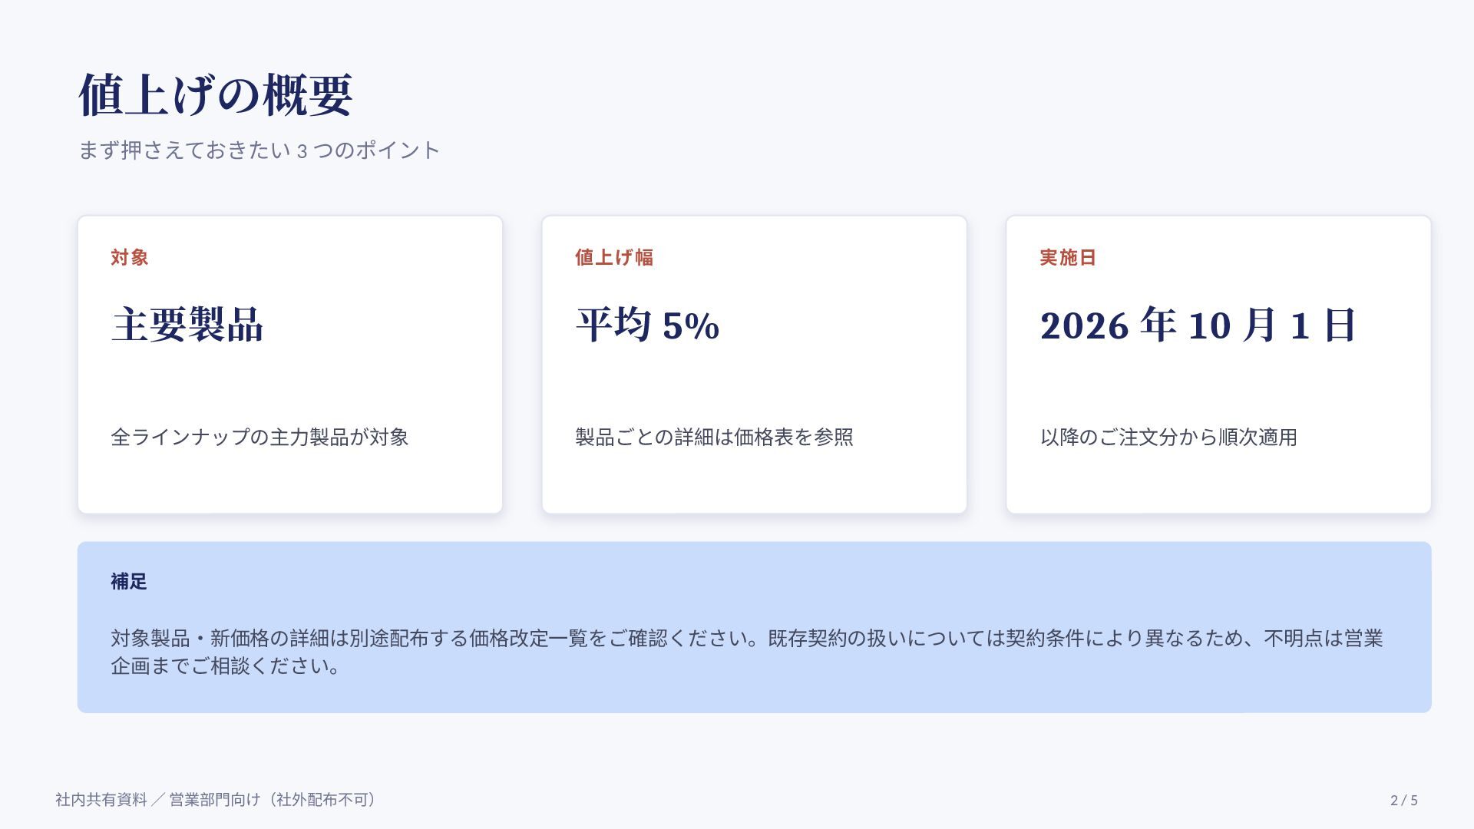This screenshot has height=829, width=1474.
Task: Click the text 全ラインナップの主力製品が対象
Action: 259,437
